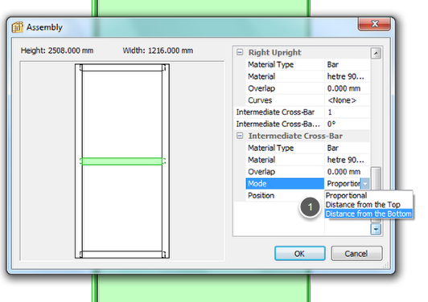Click the top rail in door preview
Image resolution: width=428 pixels, height=302 pixels.
(122, 67)
